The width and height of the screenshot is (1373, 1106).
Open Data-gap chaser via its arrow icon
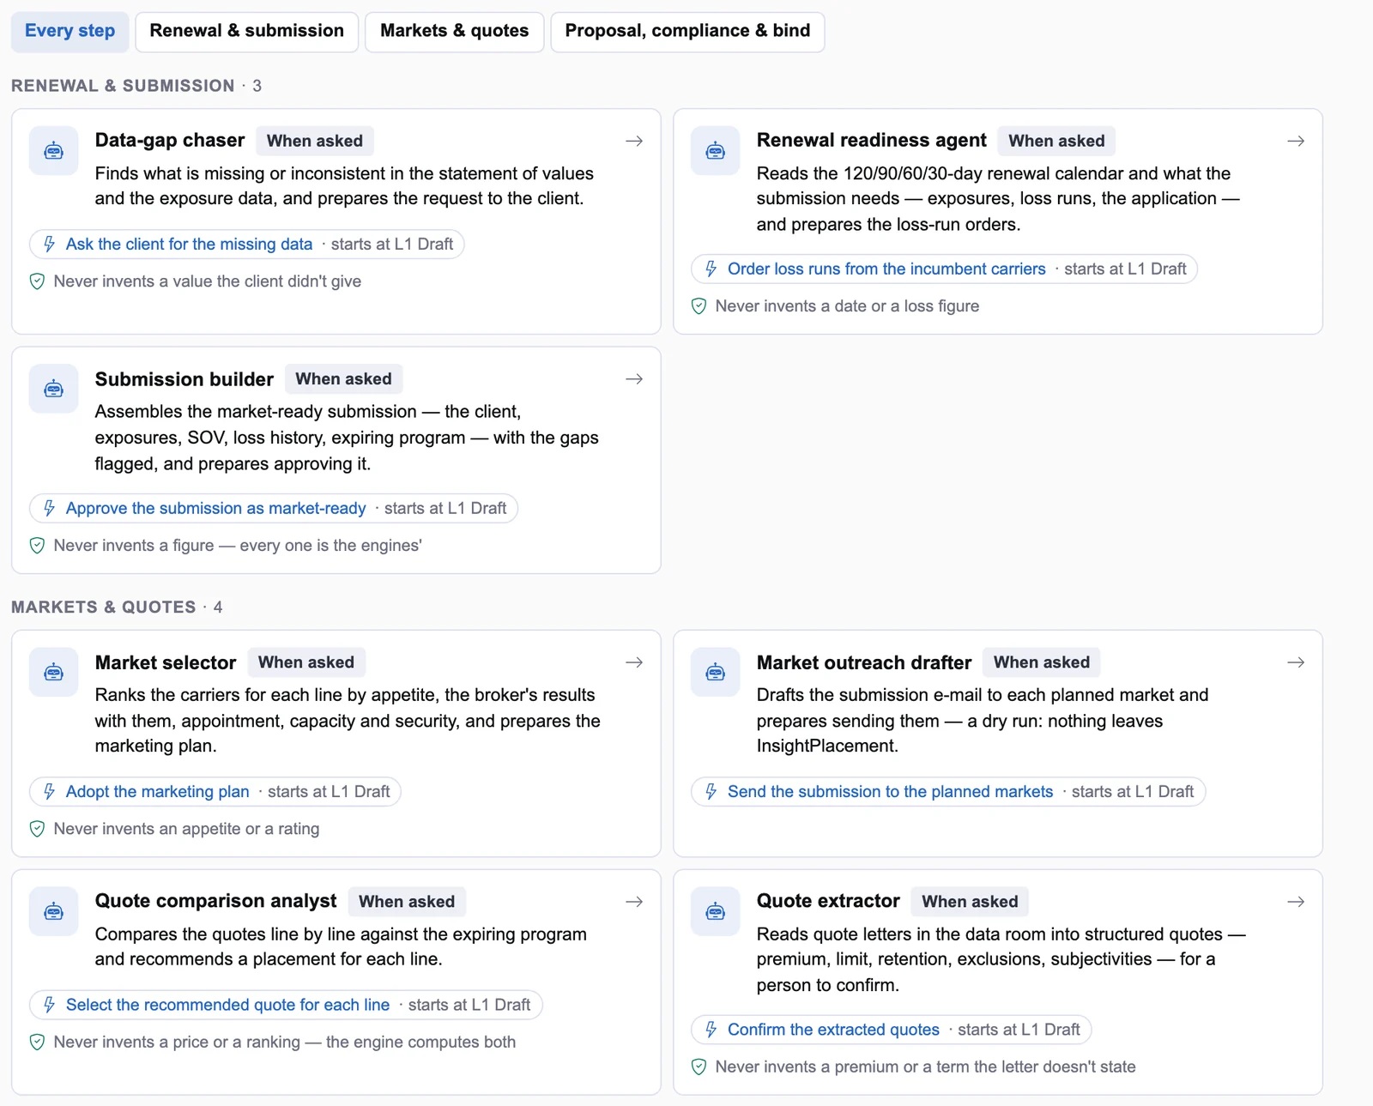coord(634,141)
